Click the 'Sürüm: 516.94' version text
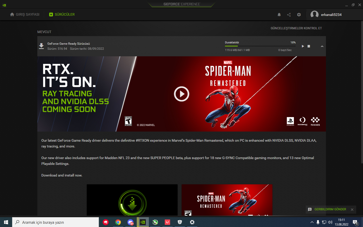 [x=57, y=49]
